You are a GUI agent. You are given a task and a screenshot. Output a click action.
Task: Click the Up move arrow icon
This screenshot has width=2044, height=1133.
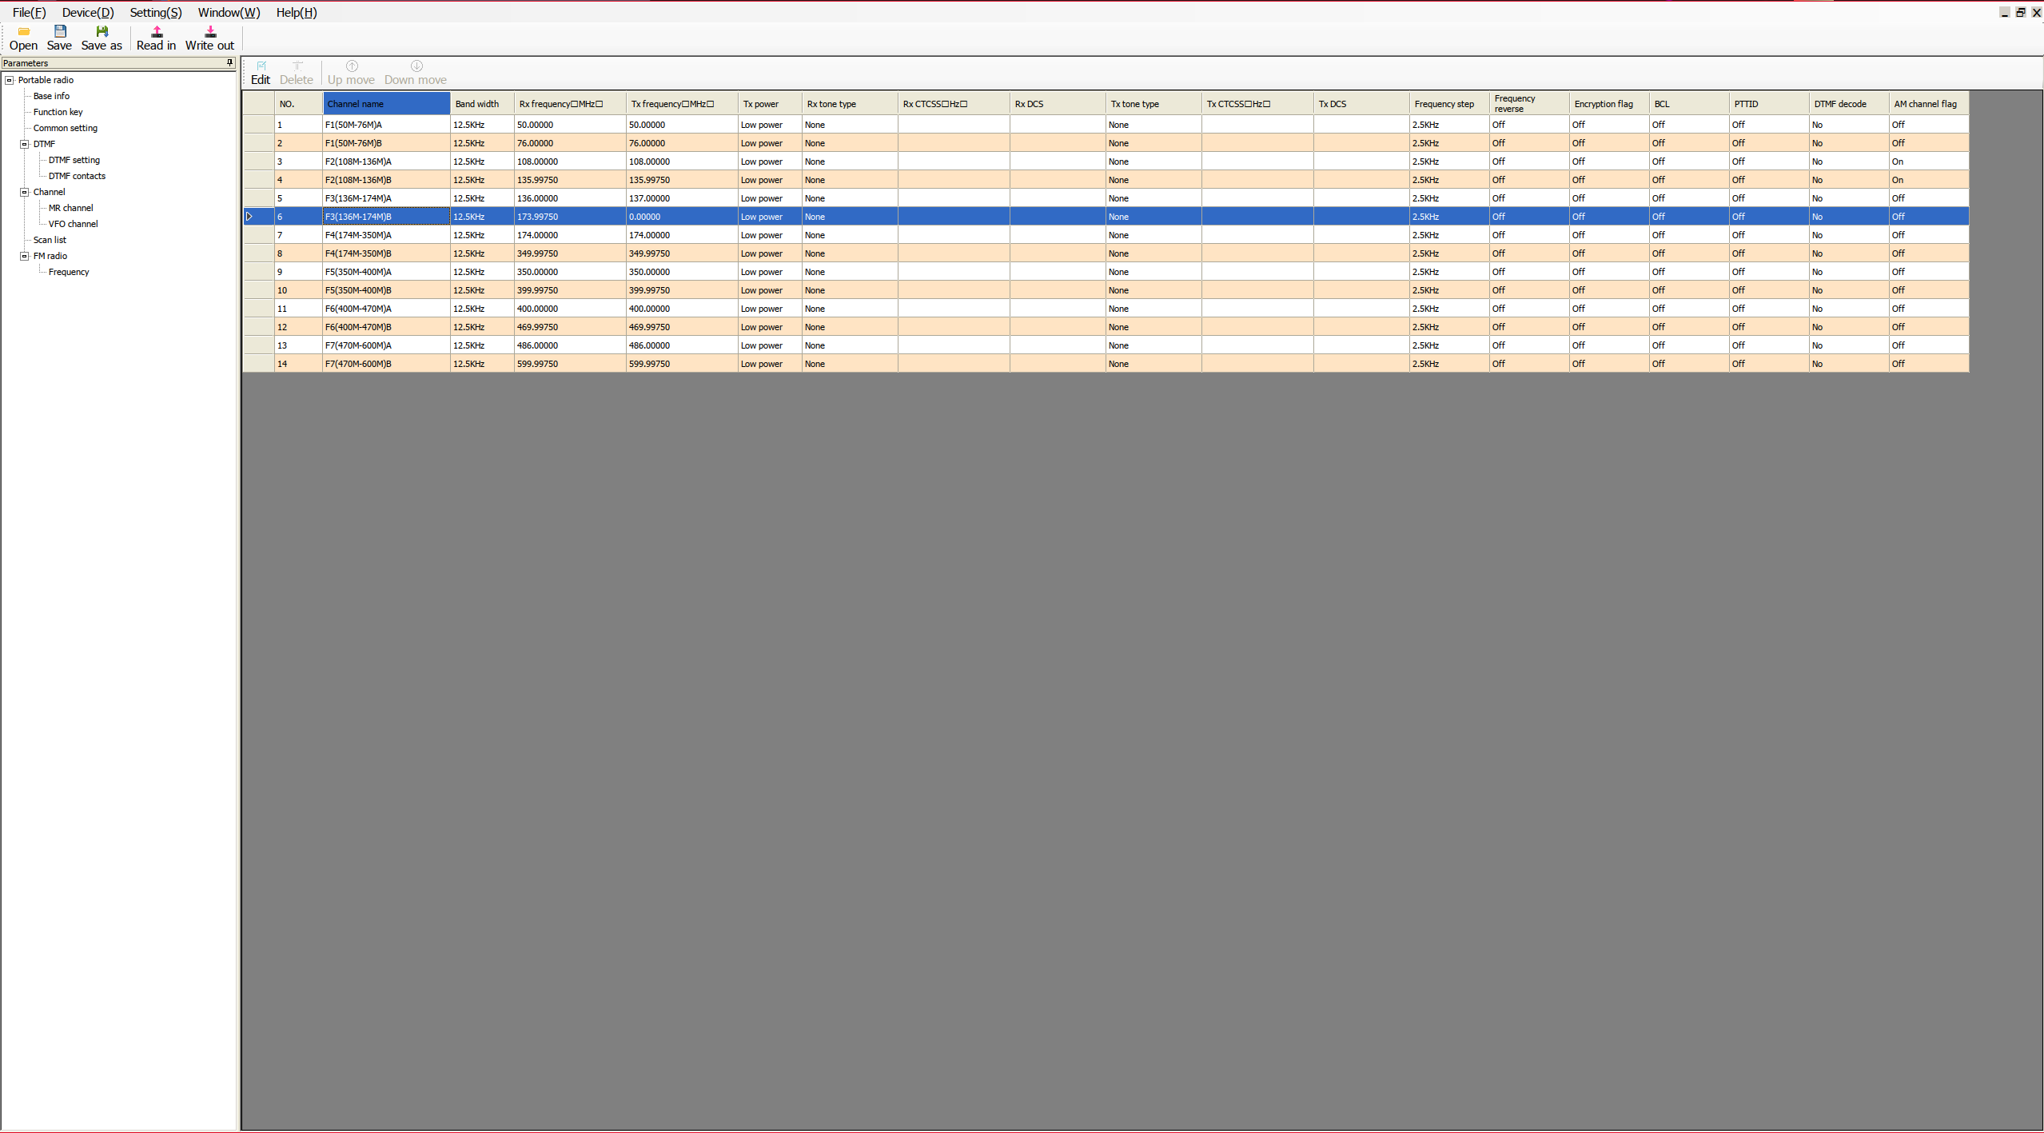pyautogui.click(x=352, y=66)
